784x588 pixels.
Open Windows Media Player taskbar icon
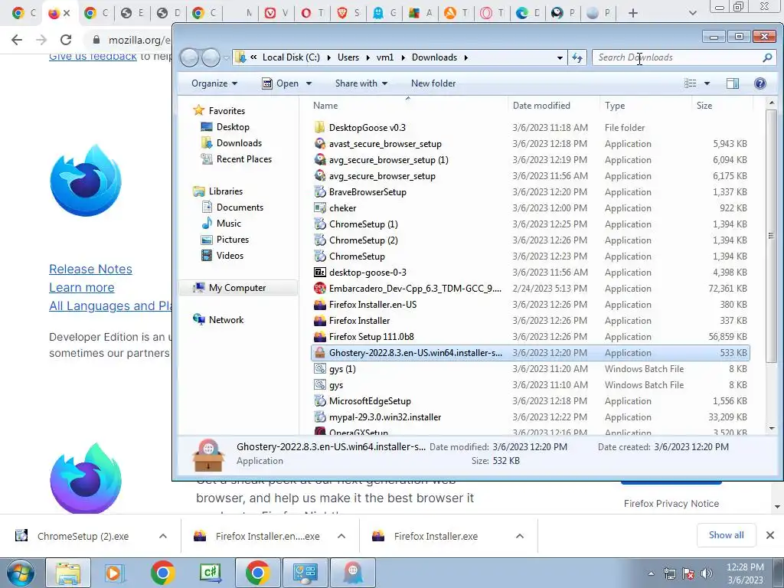pyautogui.click(x=113, y=573)
